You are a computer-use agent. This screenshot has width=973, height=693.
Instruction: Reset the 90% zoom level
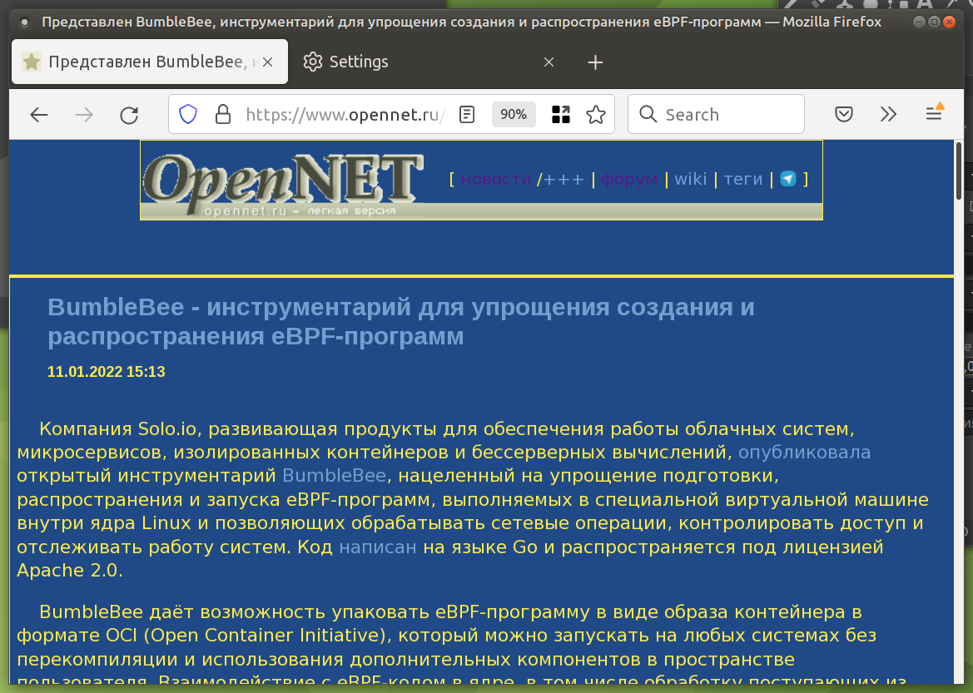coord(514,114)
